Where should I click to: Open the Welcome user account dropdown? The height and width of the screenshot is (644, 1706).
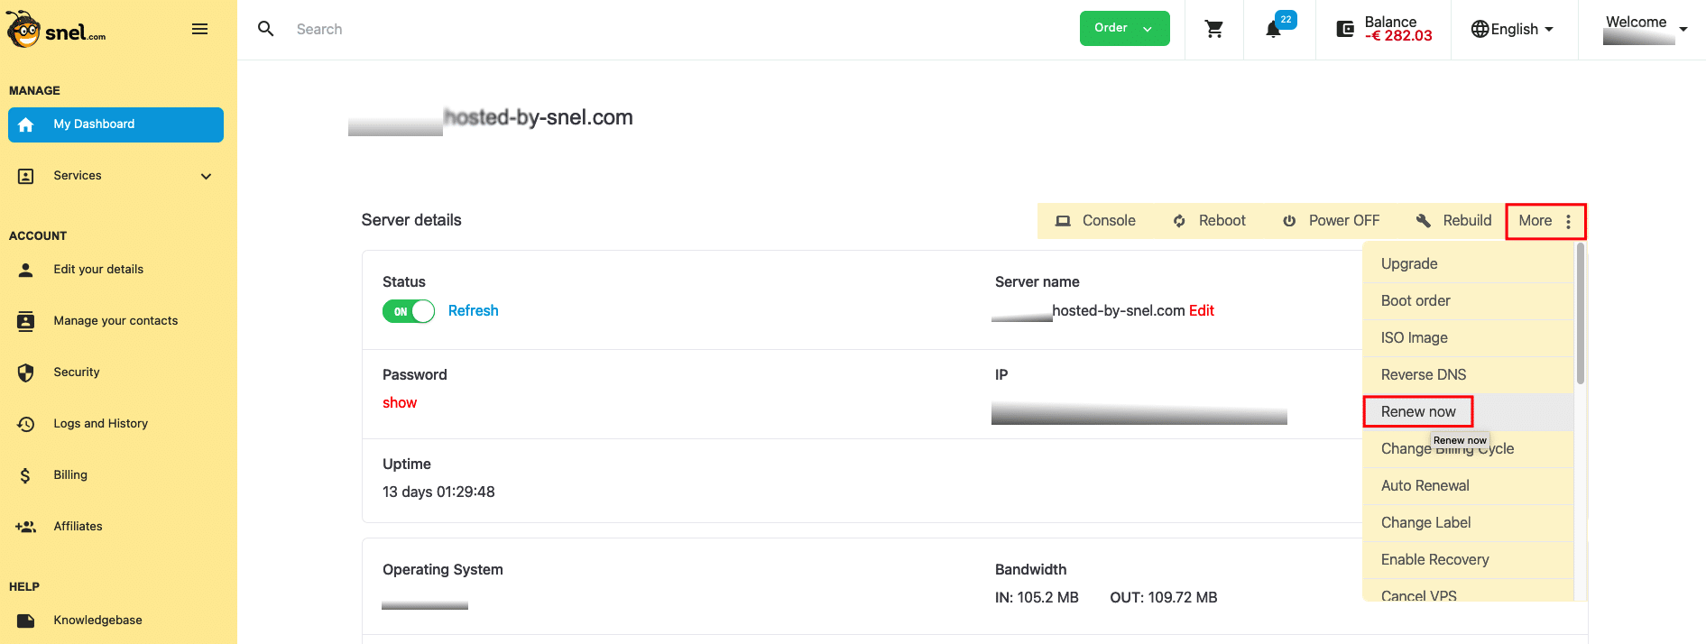coord(1646,29)
